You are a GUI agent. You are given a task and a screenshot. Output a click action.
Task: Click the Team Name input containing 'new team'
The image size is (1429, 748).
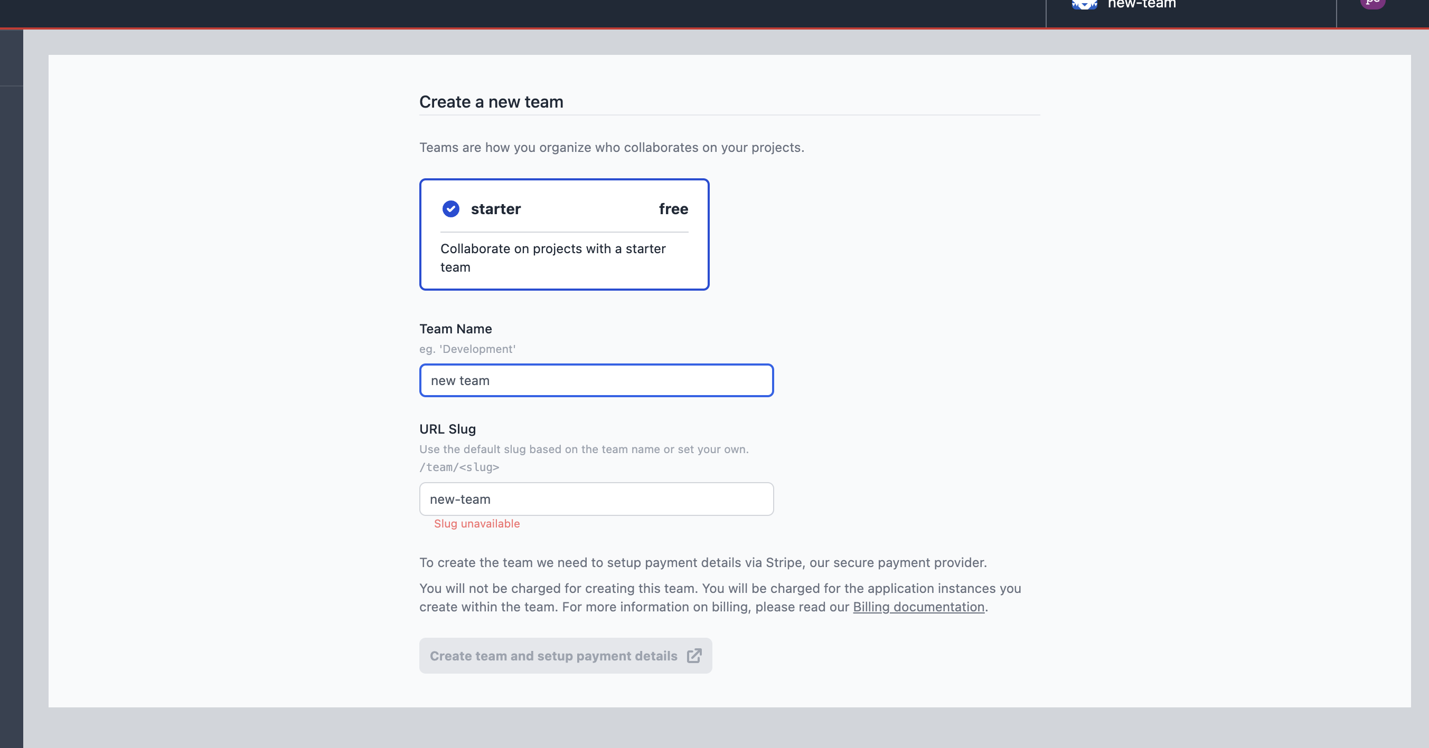click(x=596, y=381)
